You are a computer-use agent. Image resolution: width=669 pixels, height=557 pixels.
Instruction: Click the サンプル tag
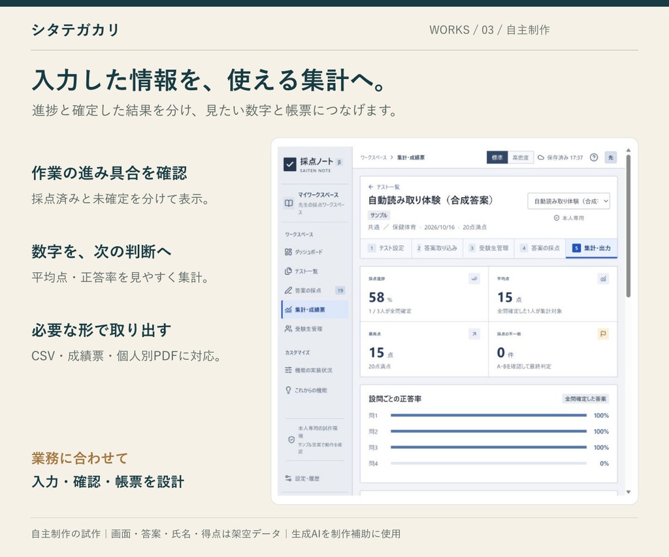(379, 215)
